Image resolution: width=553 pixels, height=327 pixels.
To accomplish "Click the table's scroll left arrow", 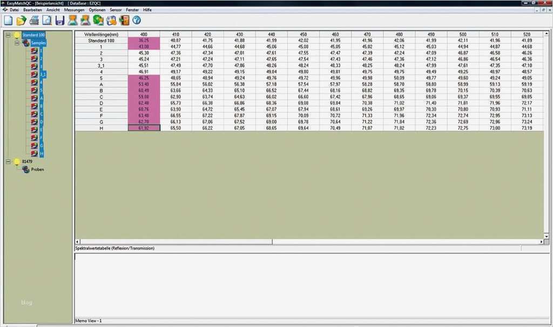I will 78,242.
